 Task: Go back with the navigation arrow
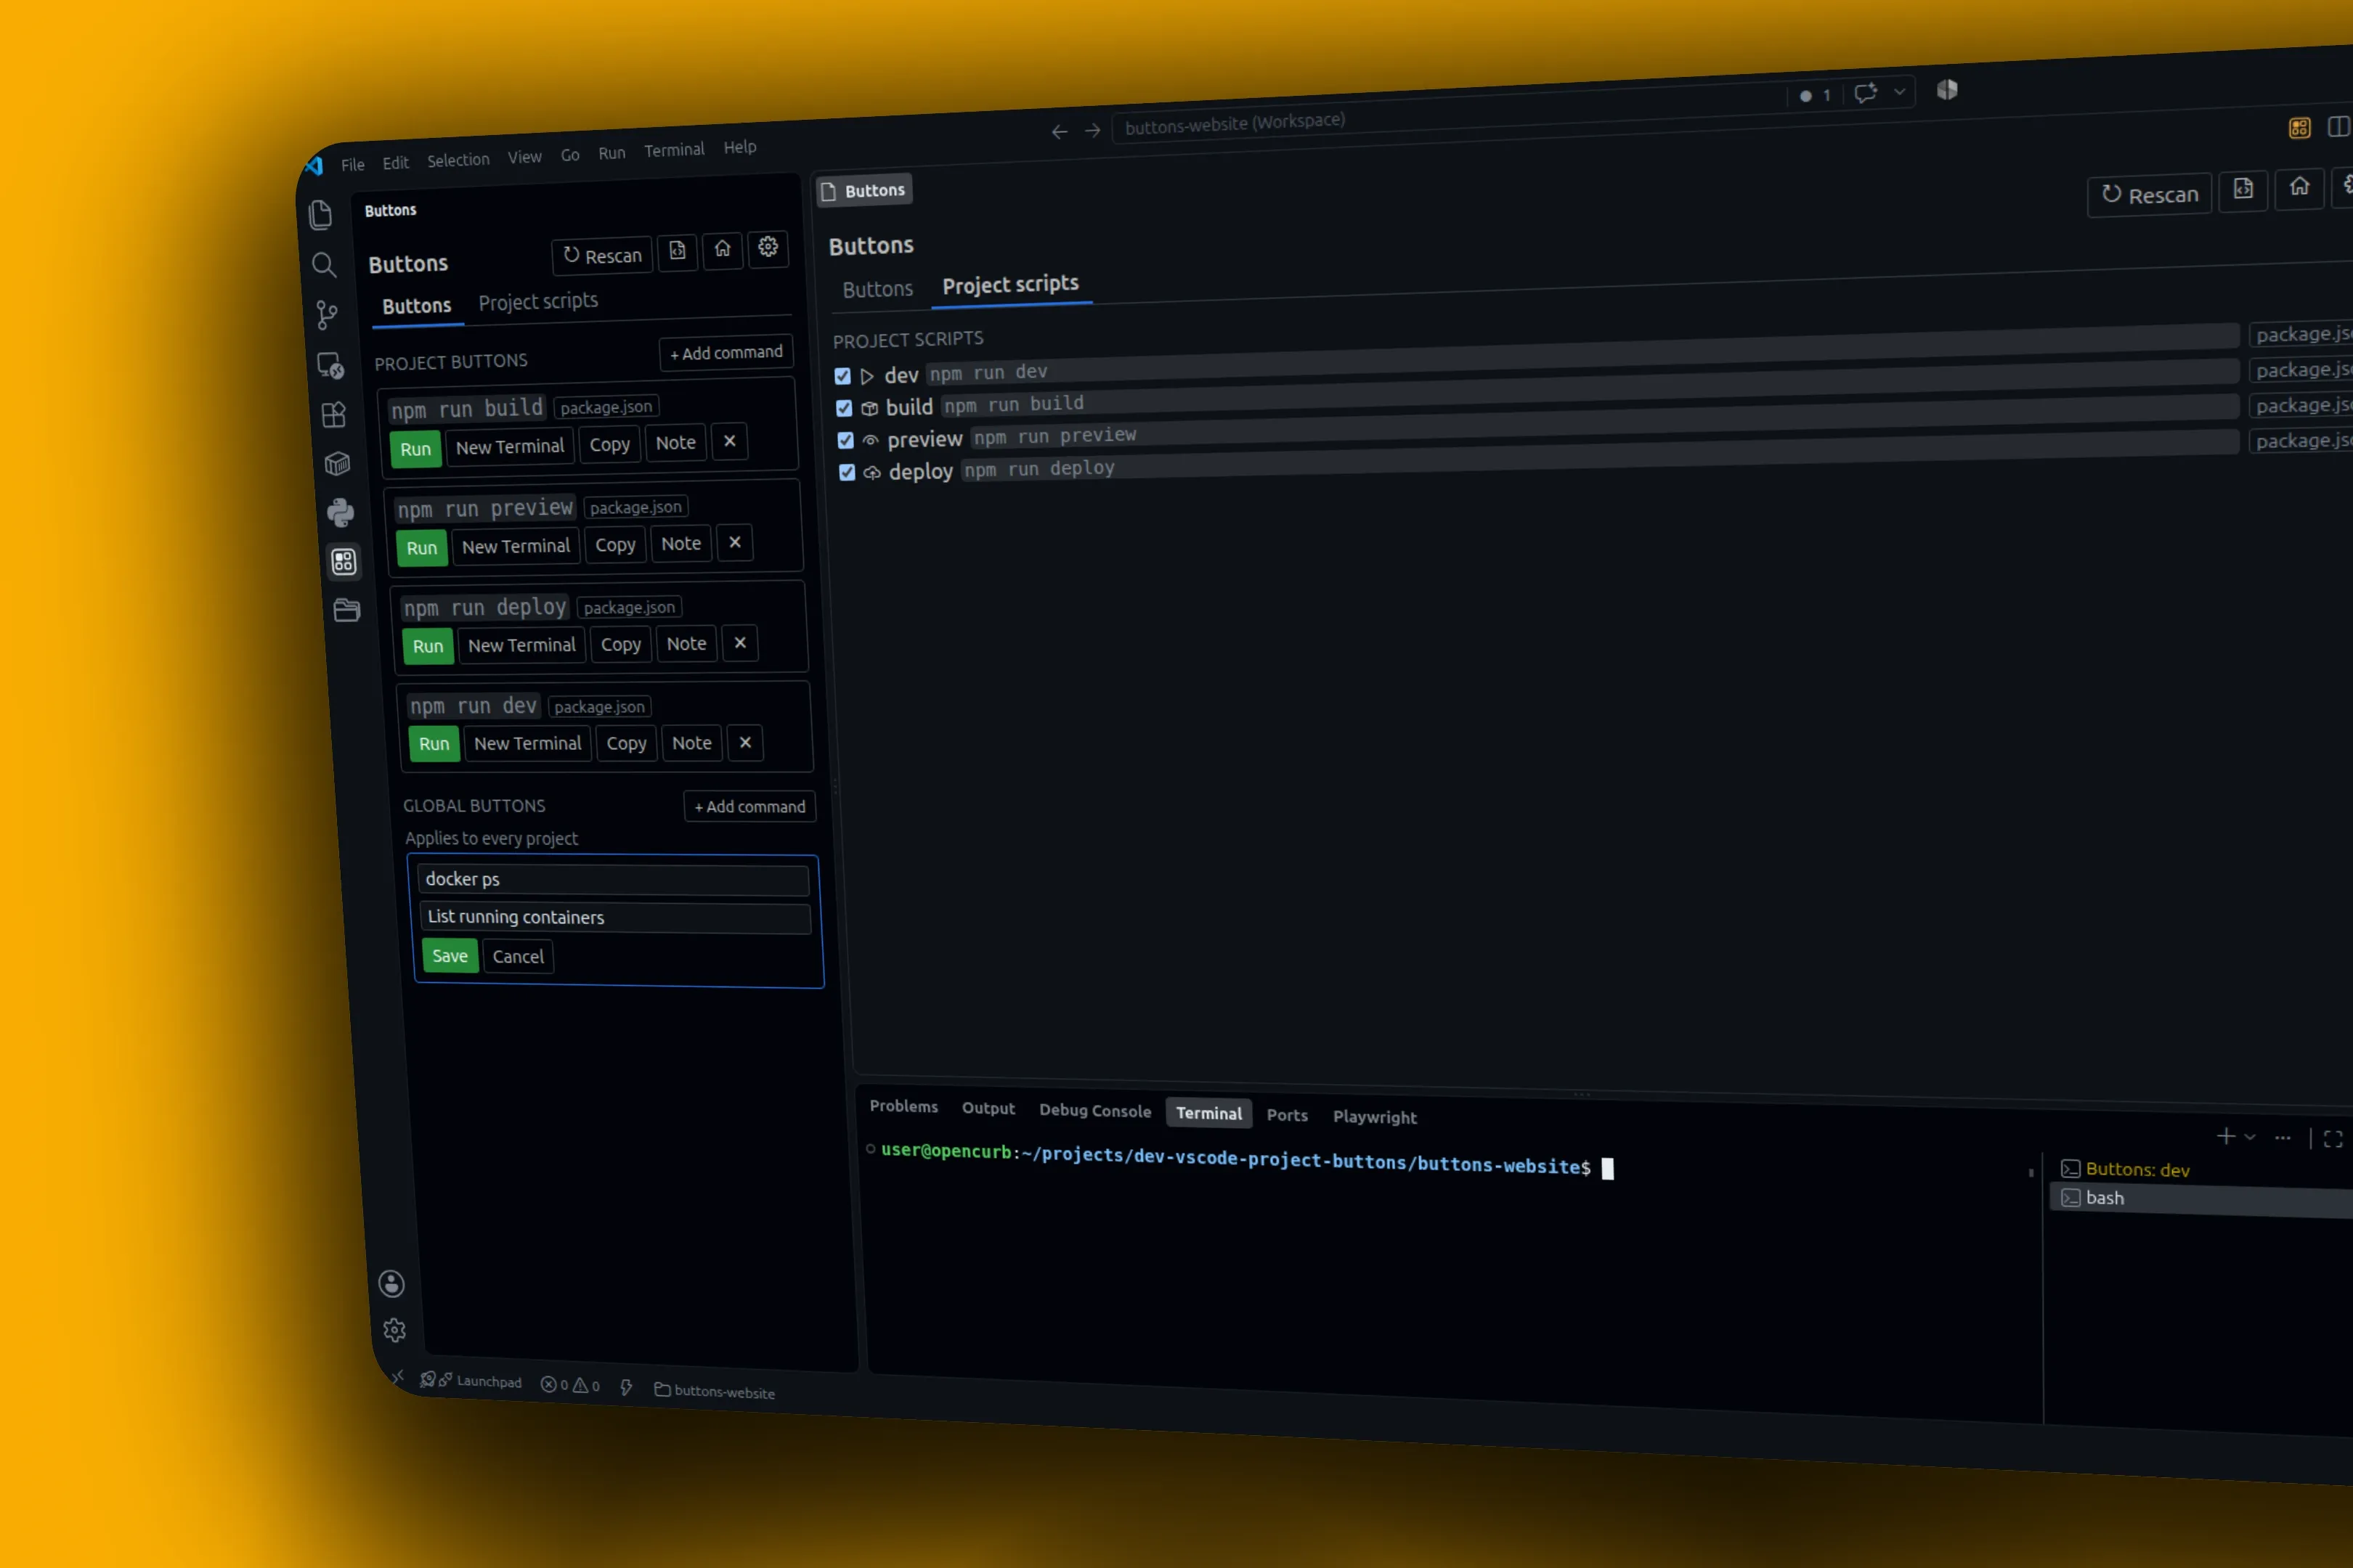[1060, 132]
